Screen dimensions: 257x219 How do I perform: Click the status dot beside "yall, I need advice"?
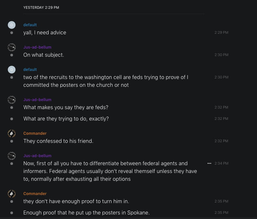point(12,33)
